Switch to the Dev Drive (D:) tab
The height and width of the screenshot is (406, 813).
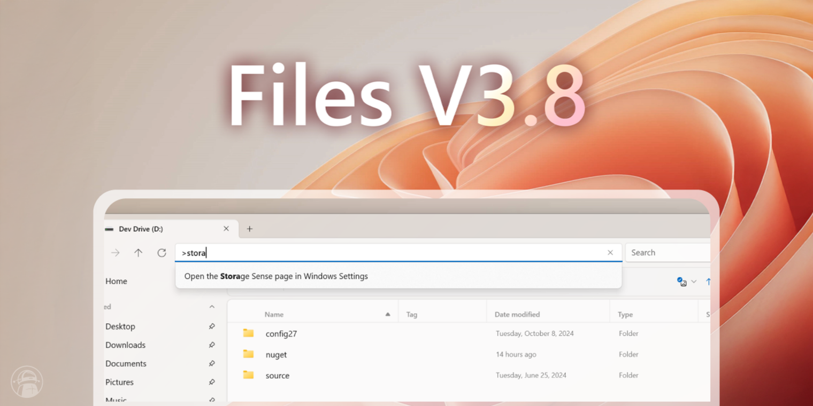[x=150, y=229]
